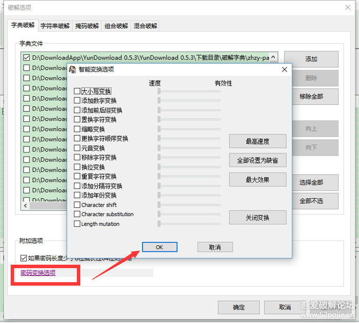Open the 字符串破解 tab

click(55, 26)
